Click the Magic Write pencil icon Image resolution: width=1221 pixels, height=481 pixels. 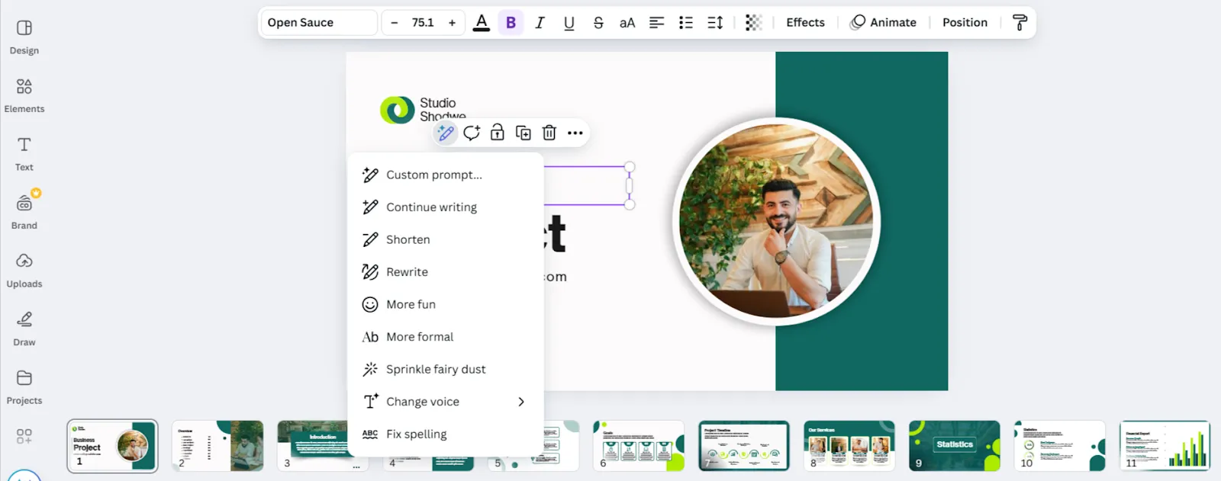pyautogui.click(x=446, y=133)
